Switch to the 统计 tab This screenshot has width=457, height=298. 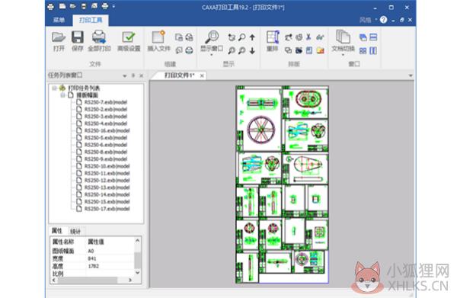click(x=75, y=231)
